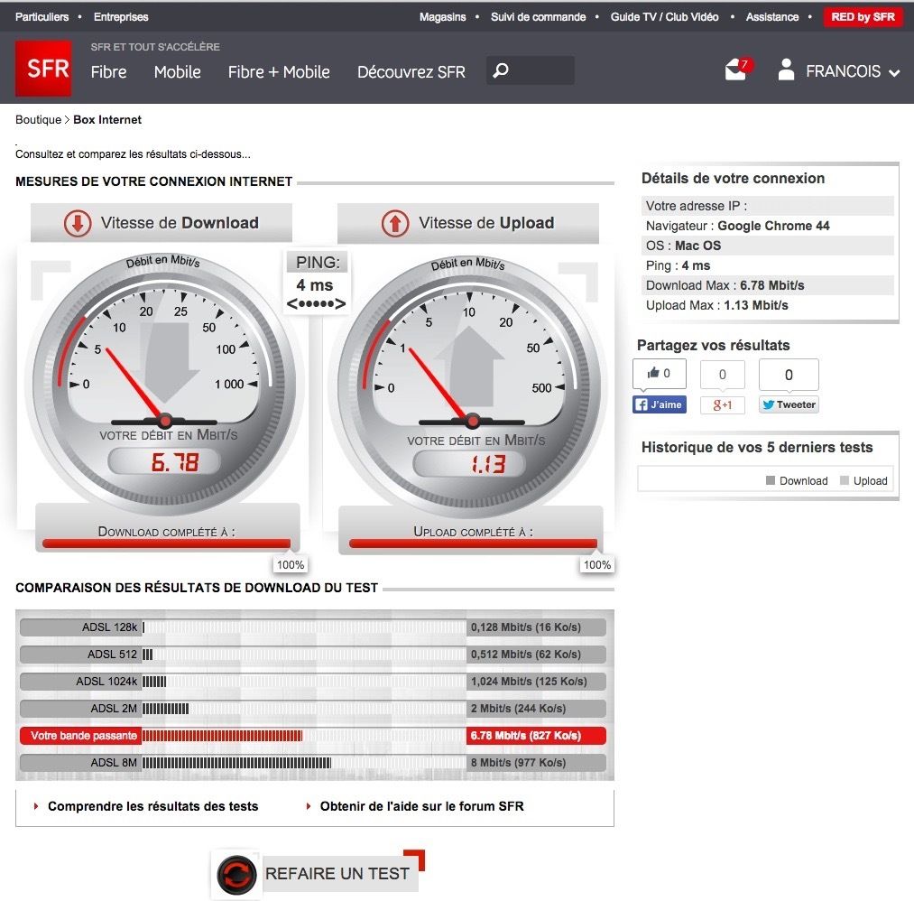Switch to the Particuliers section

[42, 17]
